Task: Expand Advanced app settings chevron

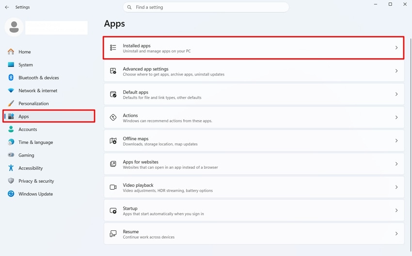Action: pos(396,71)
